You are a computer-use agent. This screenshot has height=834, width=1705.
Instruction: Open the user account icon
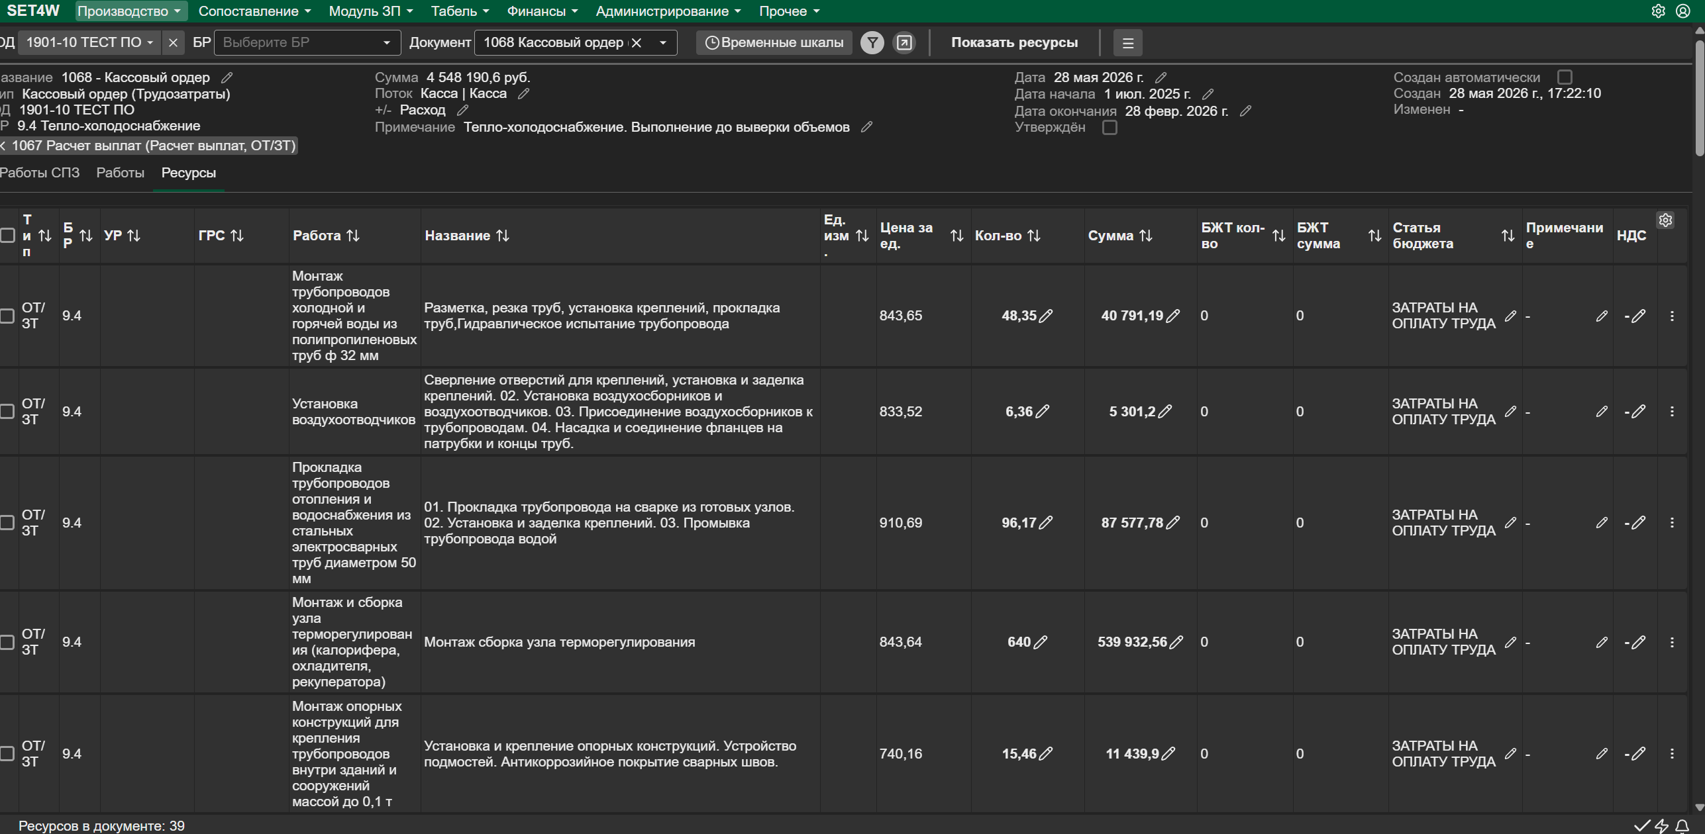coord(1683,11)
